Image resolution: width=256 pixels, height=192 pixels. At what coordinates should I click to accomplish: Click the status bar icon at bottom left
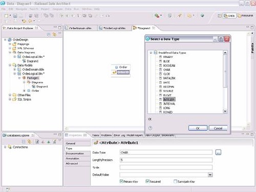click(x=8, y=189)
